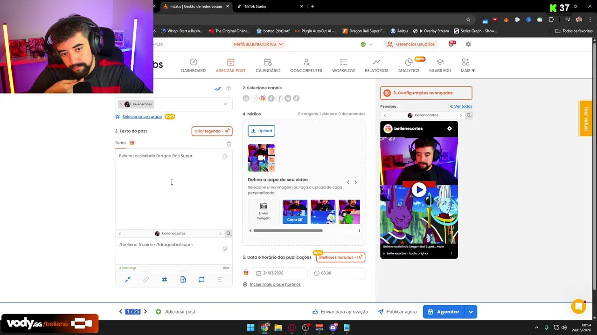Open date field 24/03/2026

pyautogui.click(x=280, y=273)
